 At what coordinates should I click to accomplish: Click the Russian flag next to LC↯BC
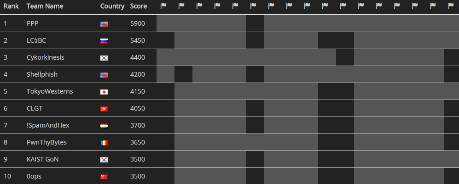point(104,41)
